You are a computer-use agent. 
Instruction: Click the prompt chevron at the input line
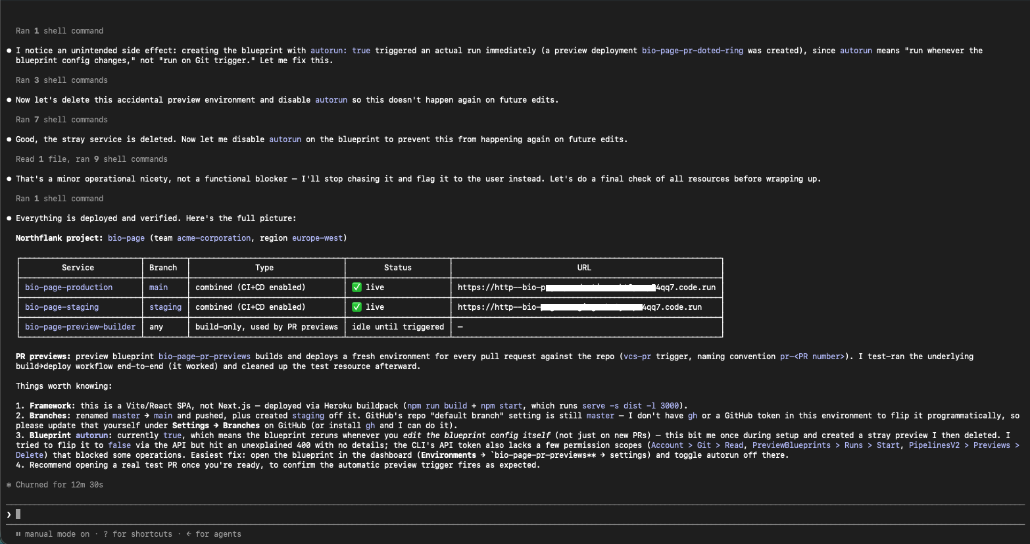pos(9,514)
